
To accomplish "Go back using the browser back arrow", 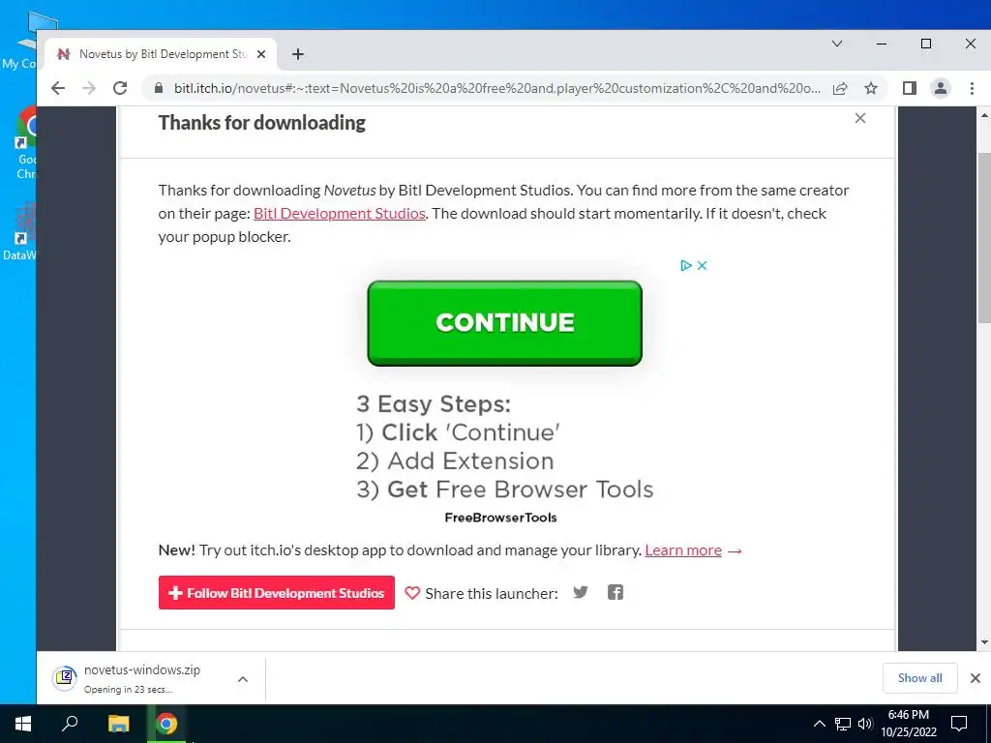I will click(x=58, y=88).
